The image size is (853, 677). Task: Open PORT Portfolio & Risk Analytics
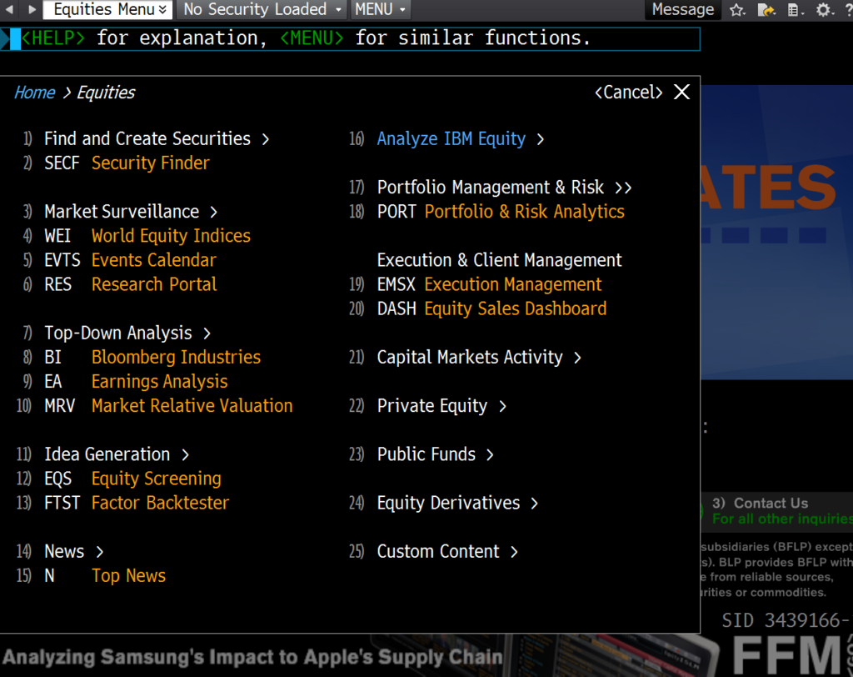(x=501, y=212)
